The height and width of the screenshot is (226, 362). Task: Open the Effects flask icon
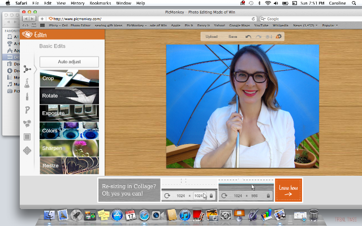(x=27, y=83)
